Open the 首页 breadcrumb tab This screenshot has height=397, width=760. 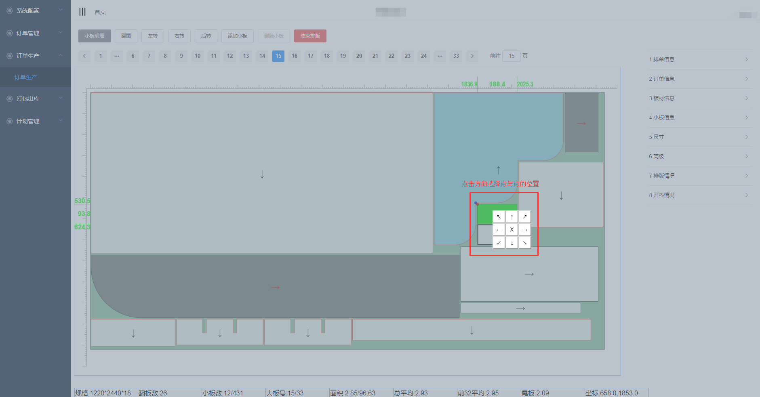pos(100,12)
